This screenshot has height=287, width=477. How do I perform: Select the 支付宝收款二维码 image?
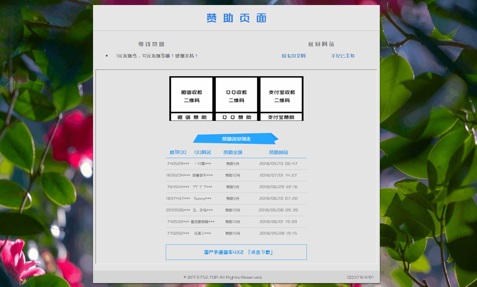(281, 95)
